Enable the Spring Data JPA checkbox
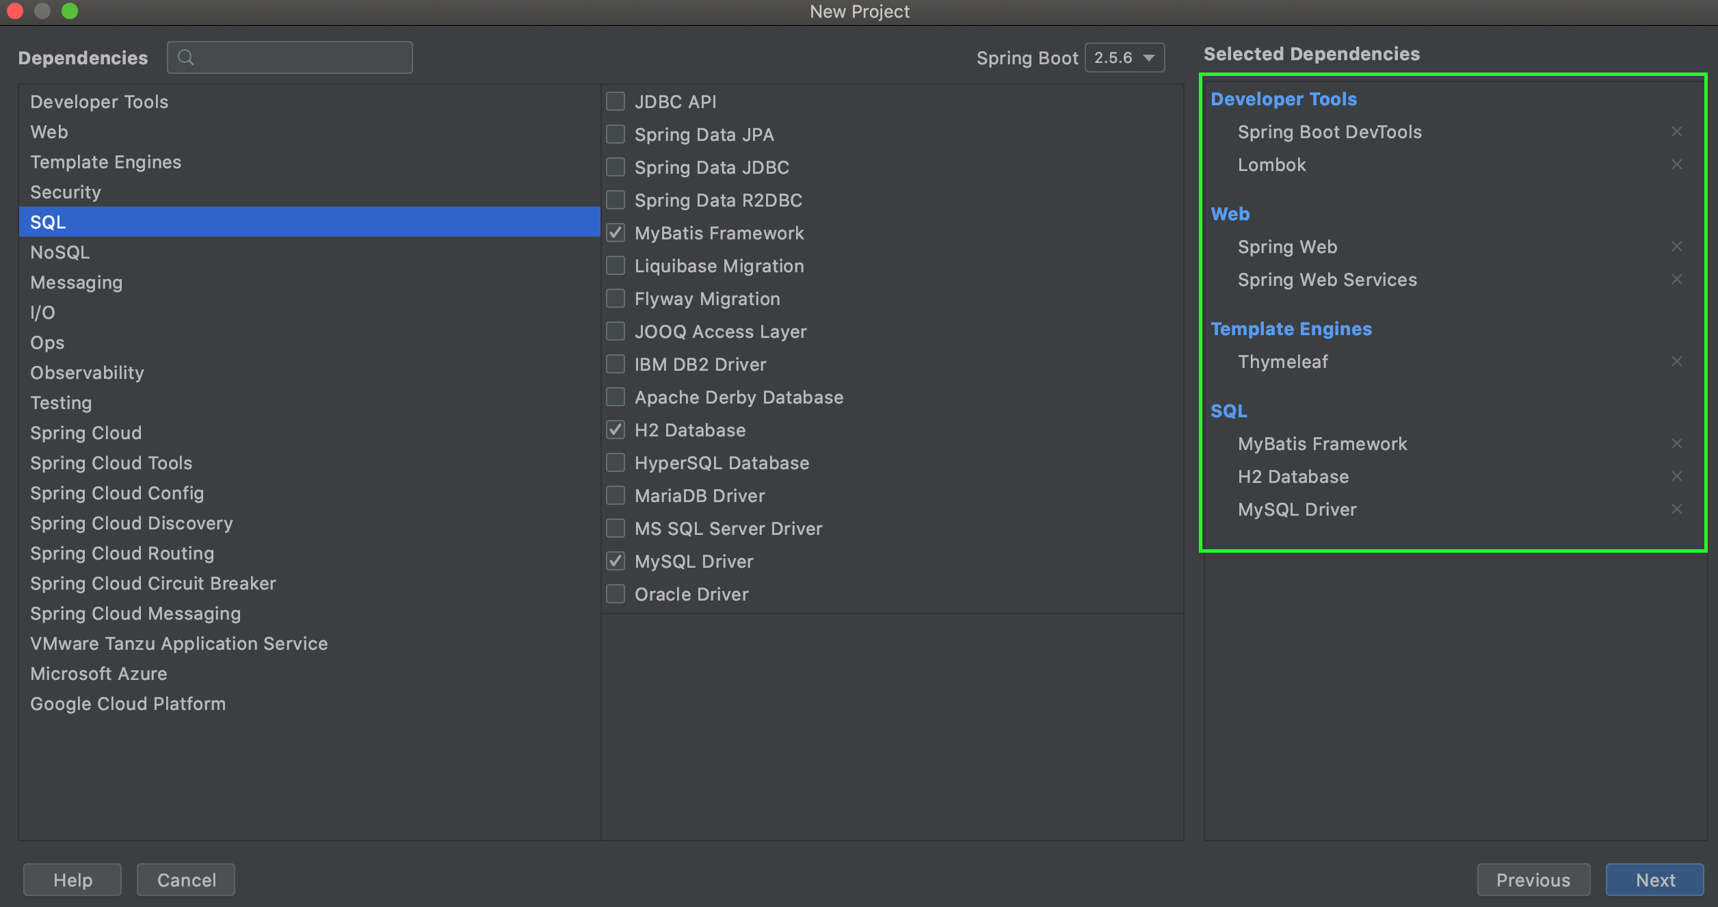 616,134
